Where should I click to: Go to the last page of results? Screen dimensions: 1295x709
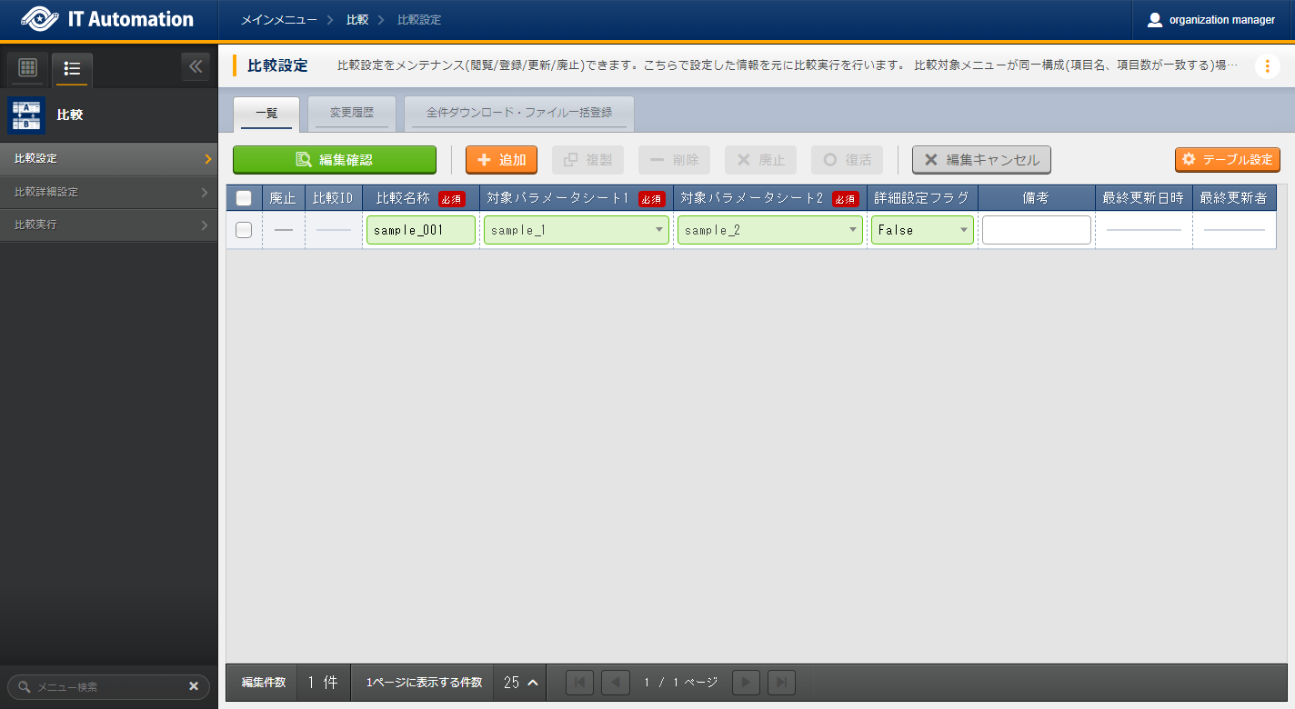pyautogui.click(x=781, y=683)
